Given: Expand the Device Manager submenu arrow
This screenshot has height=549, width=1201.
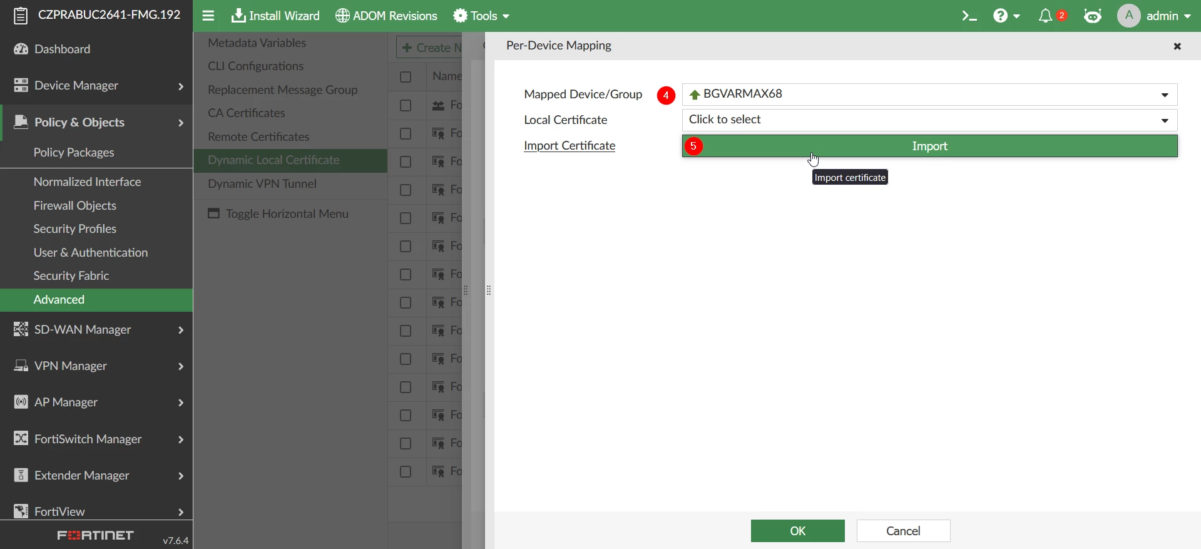Looking at the screenshot, I should pos(181,86).
